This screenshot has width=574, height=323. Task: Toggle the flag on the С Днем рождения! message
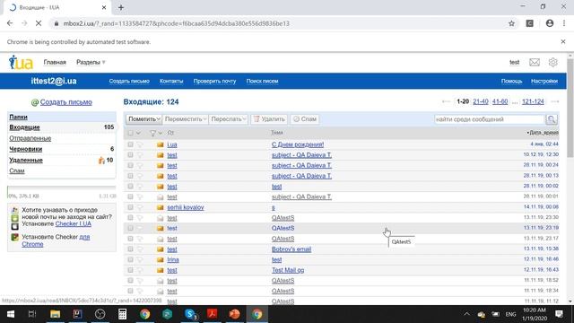point(140,144)
